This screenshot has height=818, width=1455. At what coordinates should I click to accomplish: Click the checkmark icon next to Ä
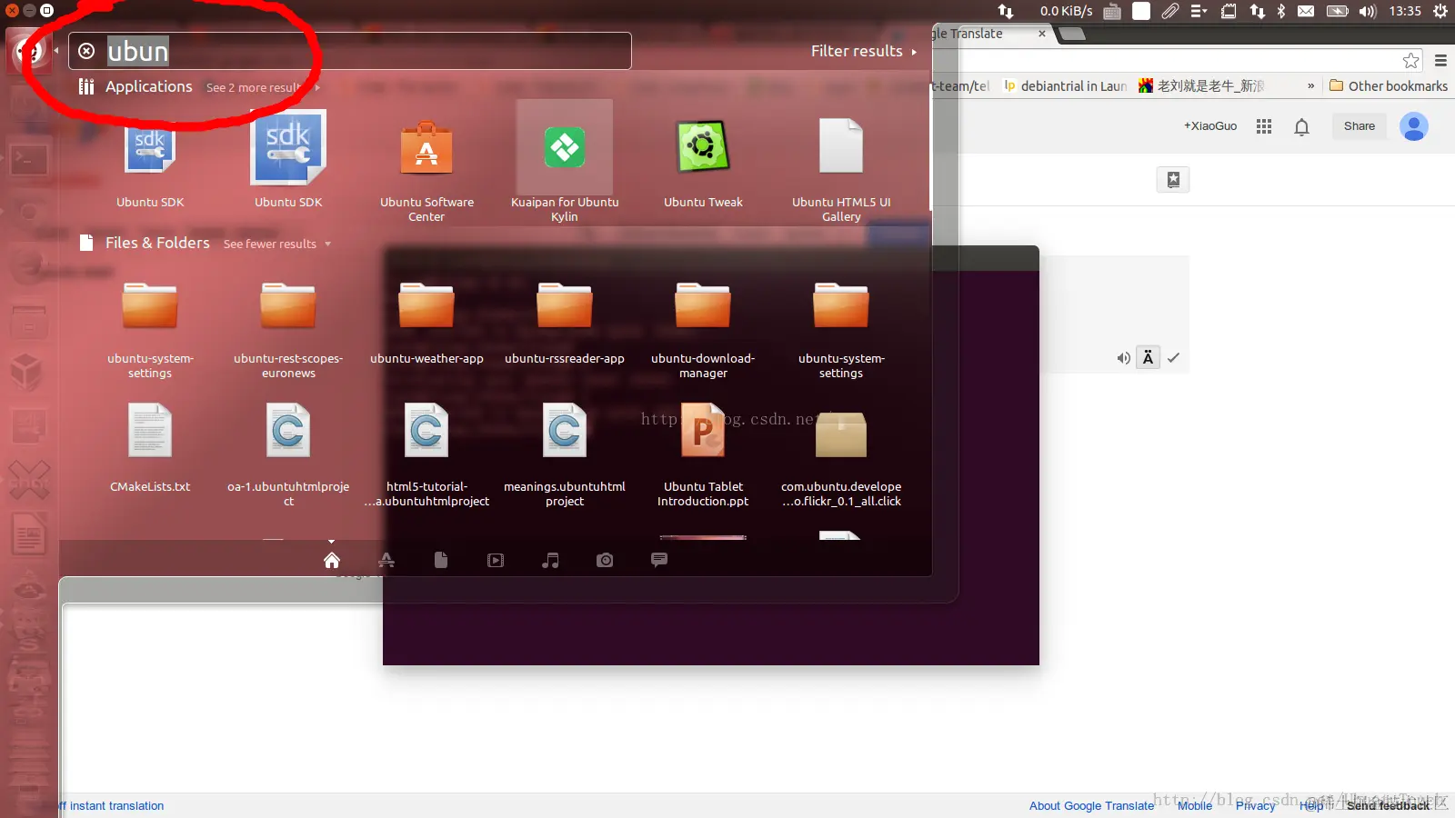(1174, 358)
